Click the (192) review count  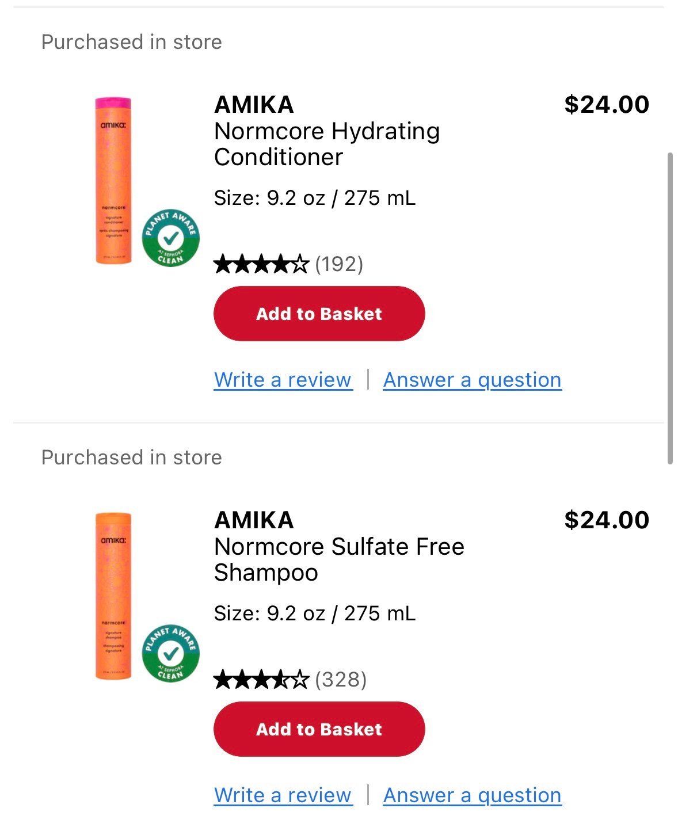coord(339,264)
